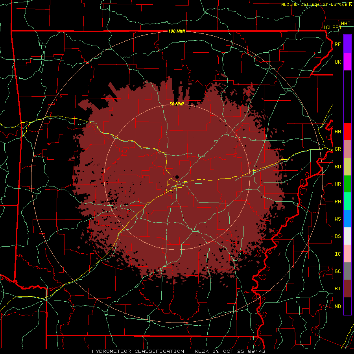The width and height of the screenshot is (354, 354).
Task: Click the RA legend label
Action: pos(337,201)
